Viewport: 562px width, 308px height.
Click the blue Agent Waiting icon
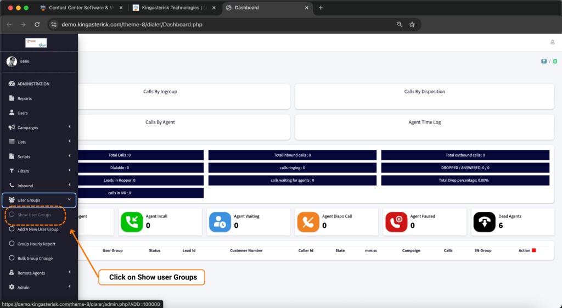pos(220,222)
